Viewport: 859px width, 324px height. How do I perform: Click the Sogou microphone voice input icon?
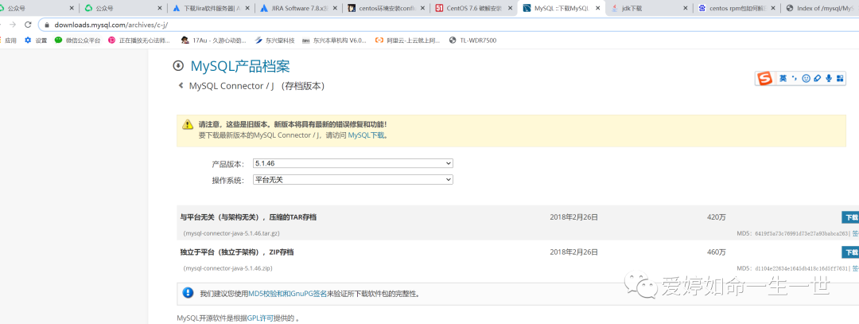[x=829, y=78]
